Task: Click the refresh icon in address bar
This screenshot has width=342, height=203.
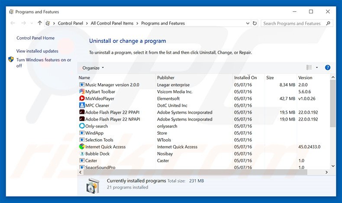Action: pos(255,23)
